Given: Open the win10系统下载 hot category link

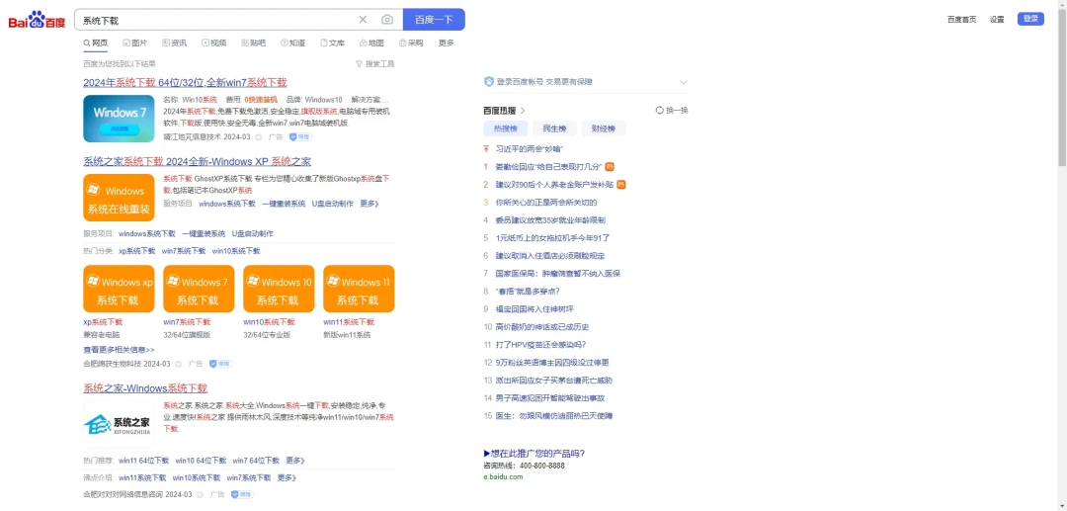Looking at the screenshot, I should [236, 251].
